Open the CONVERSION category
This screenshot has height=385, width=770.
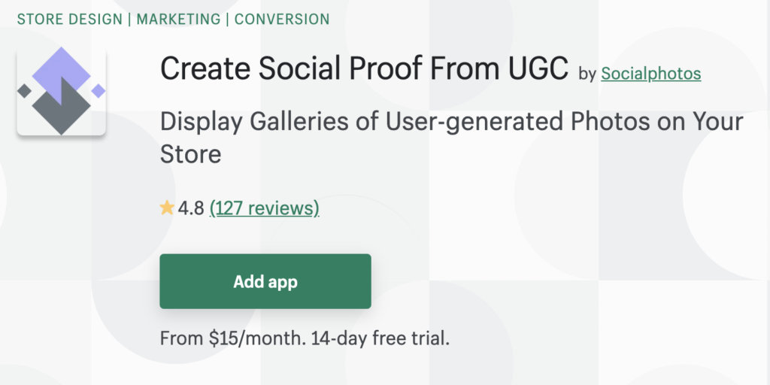point(282,19)
